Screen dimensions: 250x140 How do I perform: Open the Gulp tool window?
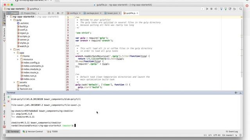[x=4, y=114]
